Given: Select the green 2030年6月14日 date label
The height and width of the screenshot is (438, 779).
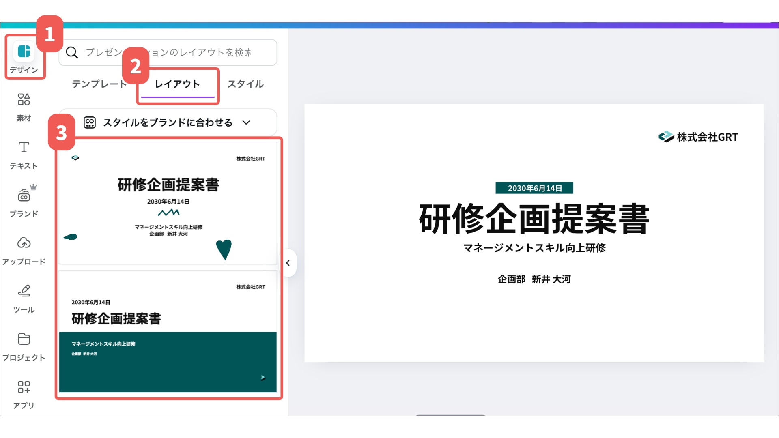Looking at the screenshot, I should [x=534, y=188].
